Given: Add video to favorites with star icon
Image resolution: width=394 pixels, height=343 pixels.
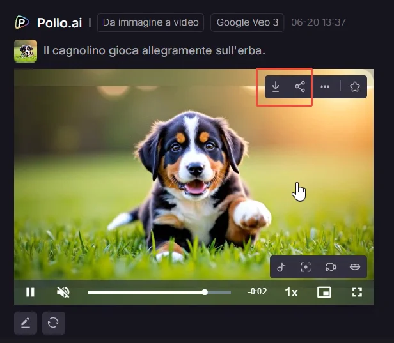Looking at the screenshot, I should point(355,87).
